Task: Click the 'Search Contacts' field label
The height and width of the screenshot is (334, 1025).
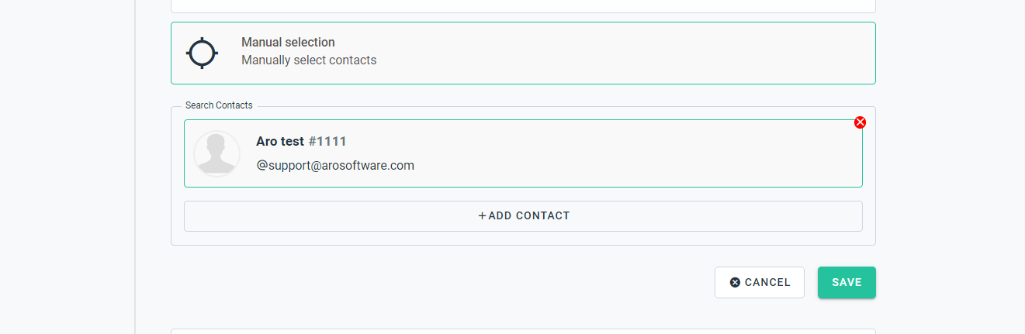Action: tap(219, 105)
